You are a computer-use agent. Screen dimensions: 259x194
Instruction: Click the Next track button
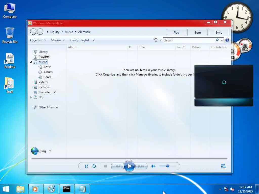(141, 166)
